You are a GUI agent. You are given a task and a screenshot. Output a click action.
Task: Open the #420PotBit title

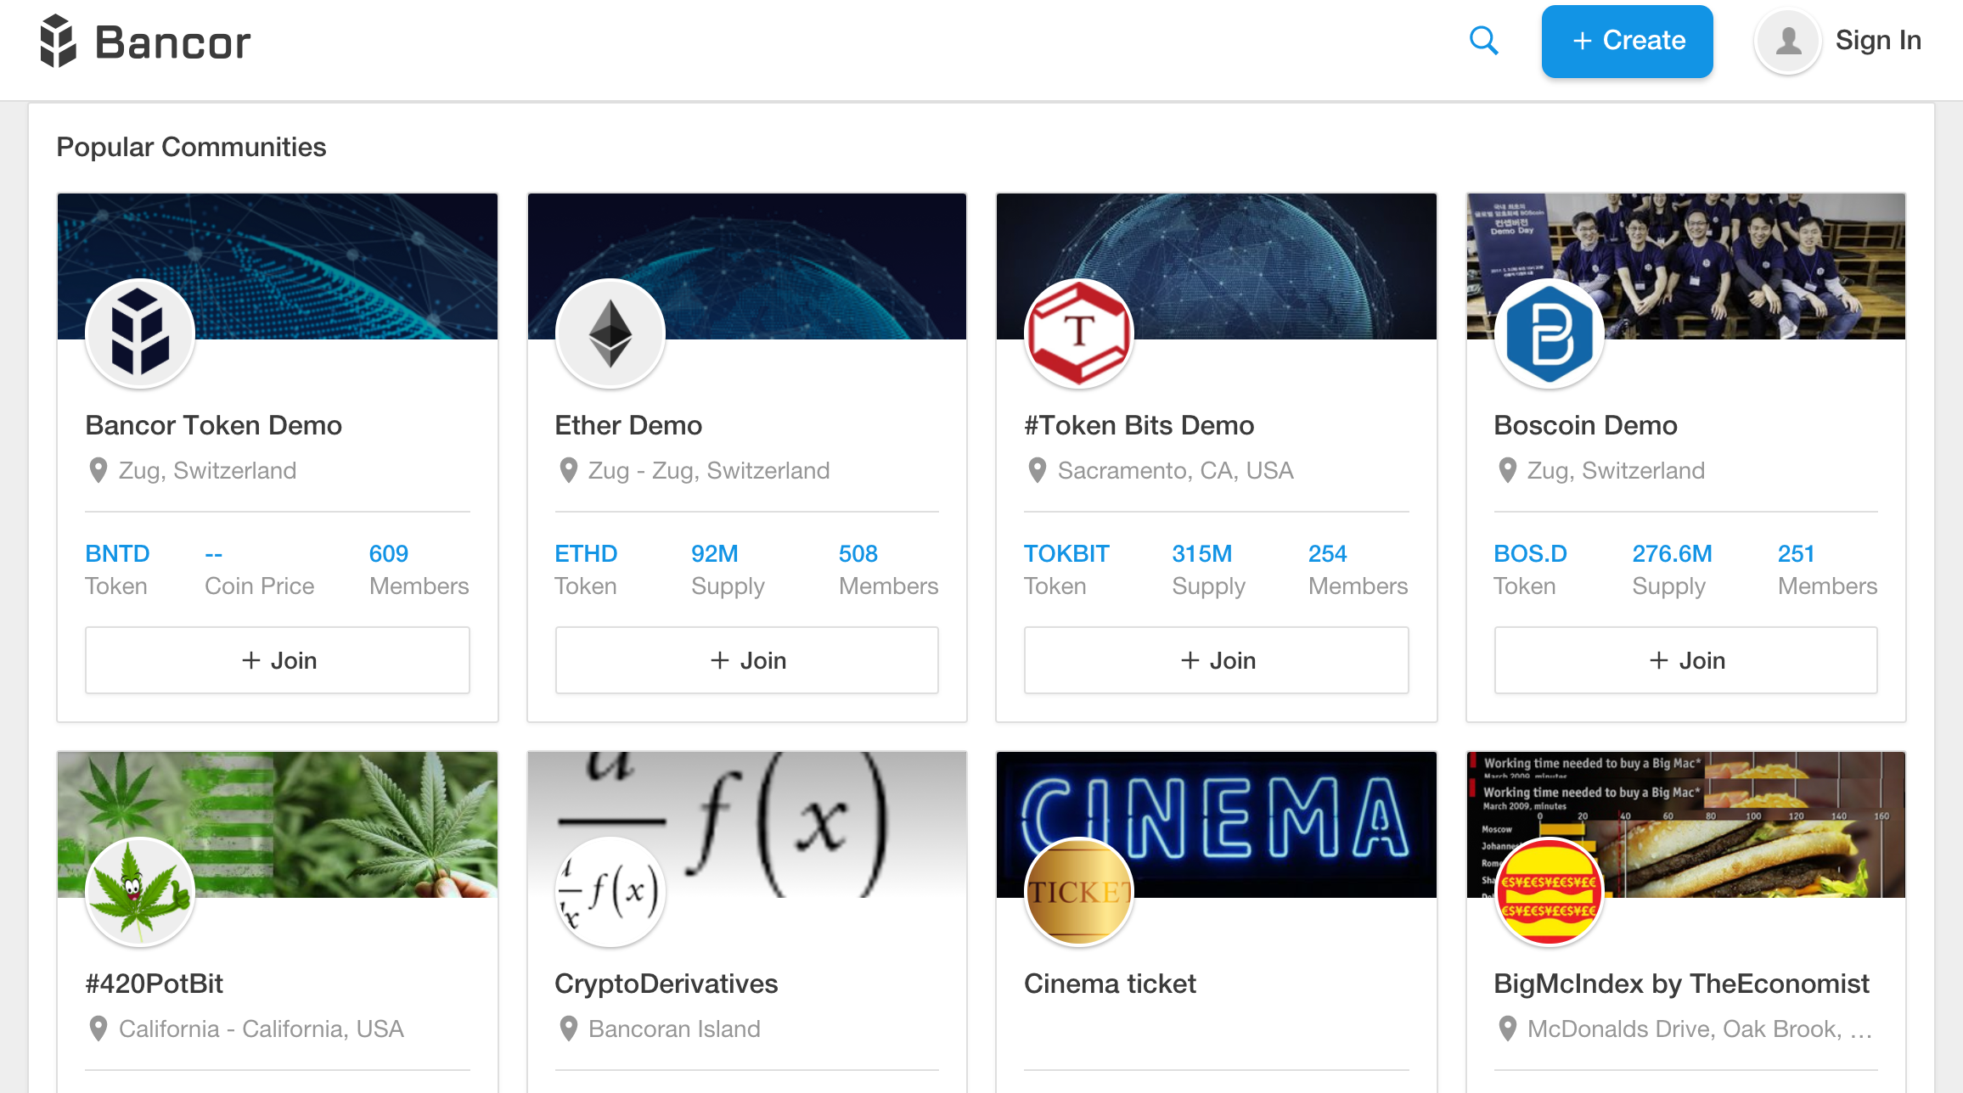click(155, 984)
